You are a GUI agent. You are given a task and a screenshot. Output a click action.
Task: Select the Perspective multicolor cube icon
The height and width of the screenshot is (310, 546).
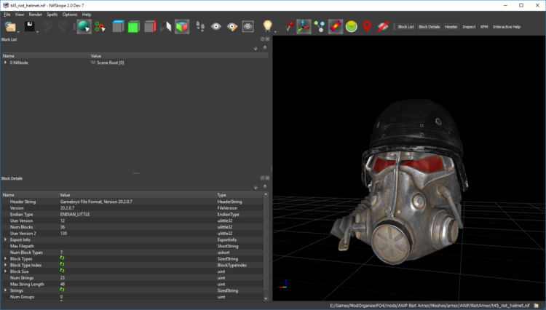182,27
